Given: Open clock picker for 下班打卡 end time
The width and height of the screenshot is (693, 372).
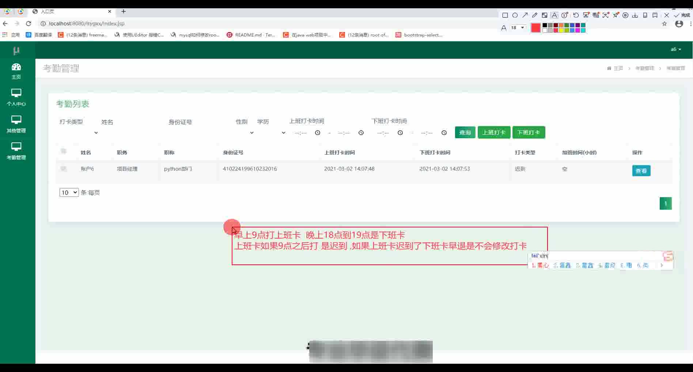Looking at the screenshot, I should point(444,133).
